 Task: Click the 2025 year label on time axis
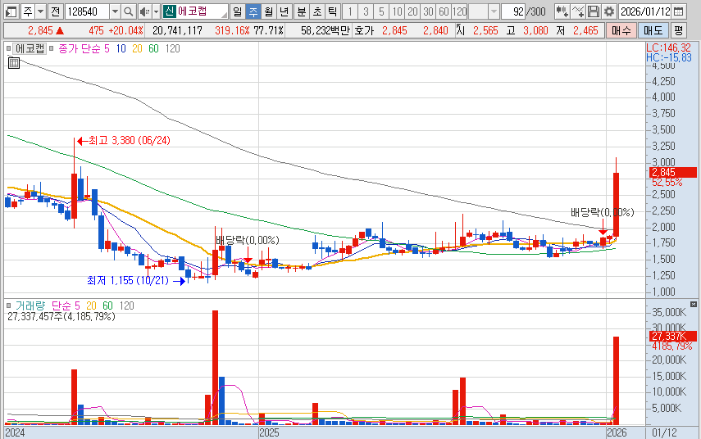[269, 432]
